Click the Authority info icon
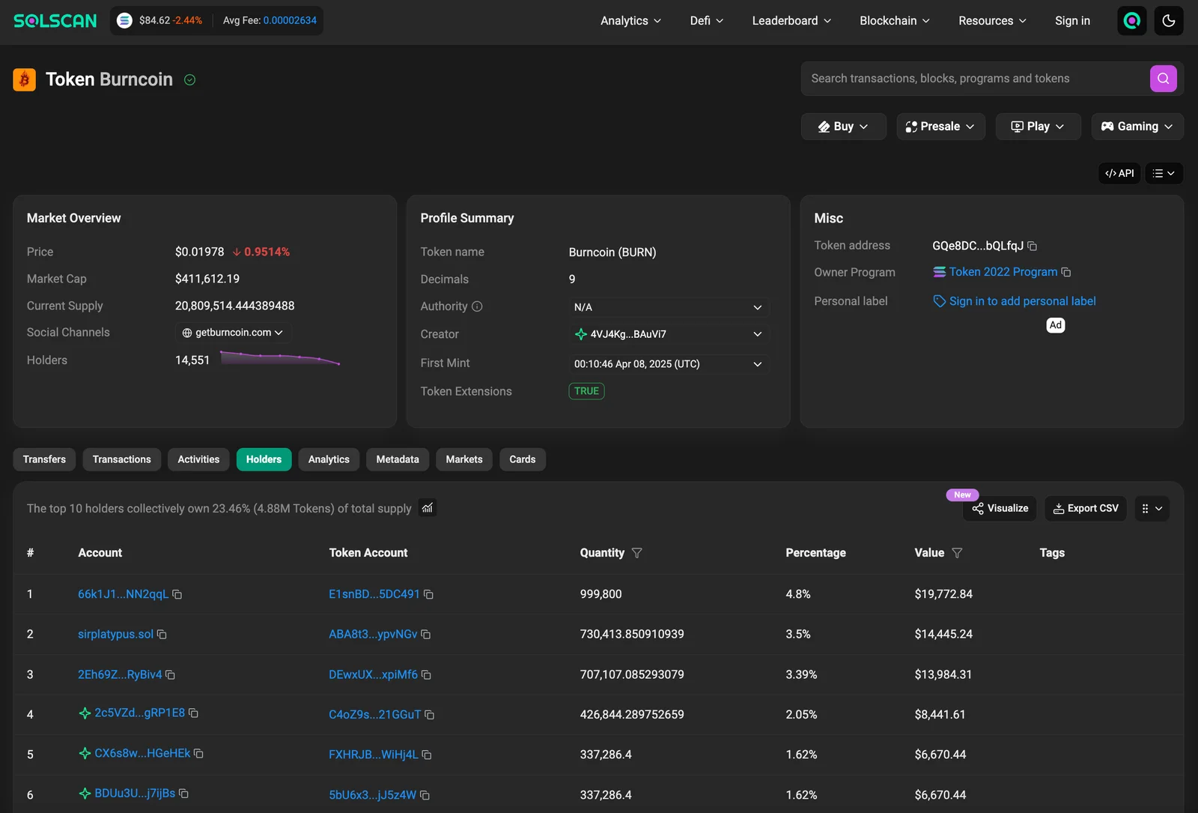1198x813 pixels. click(x=477, y=306)
